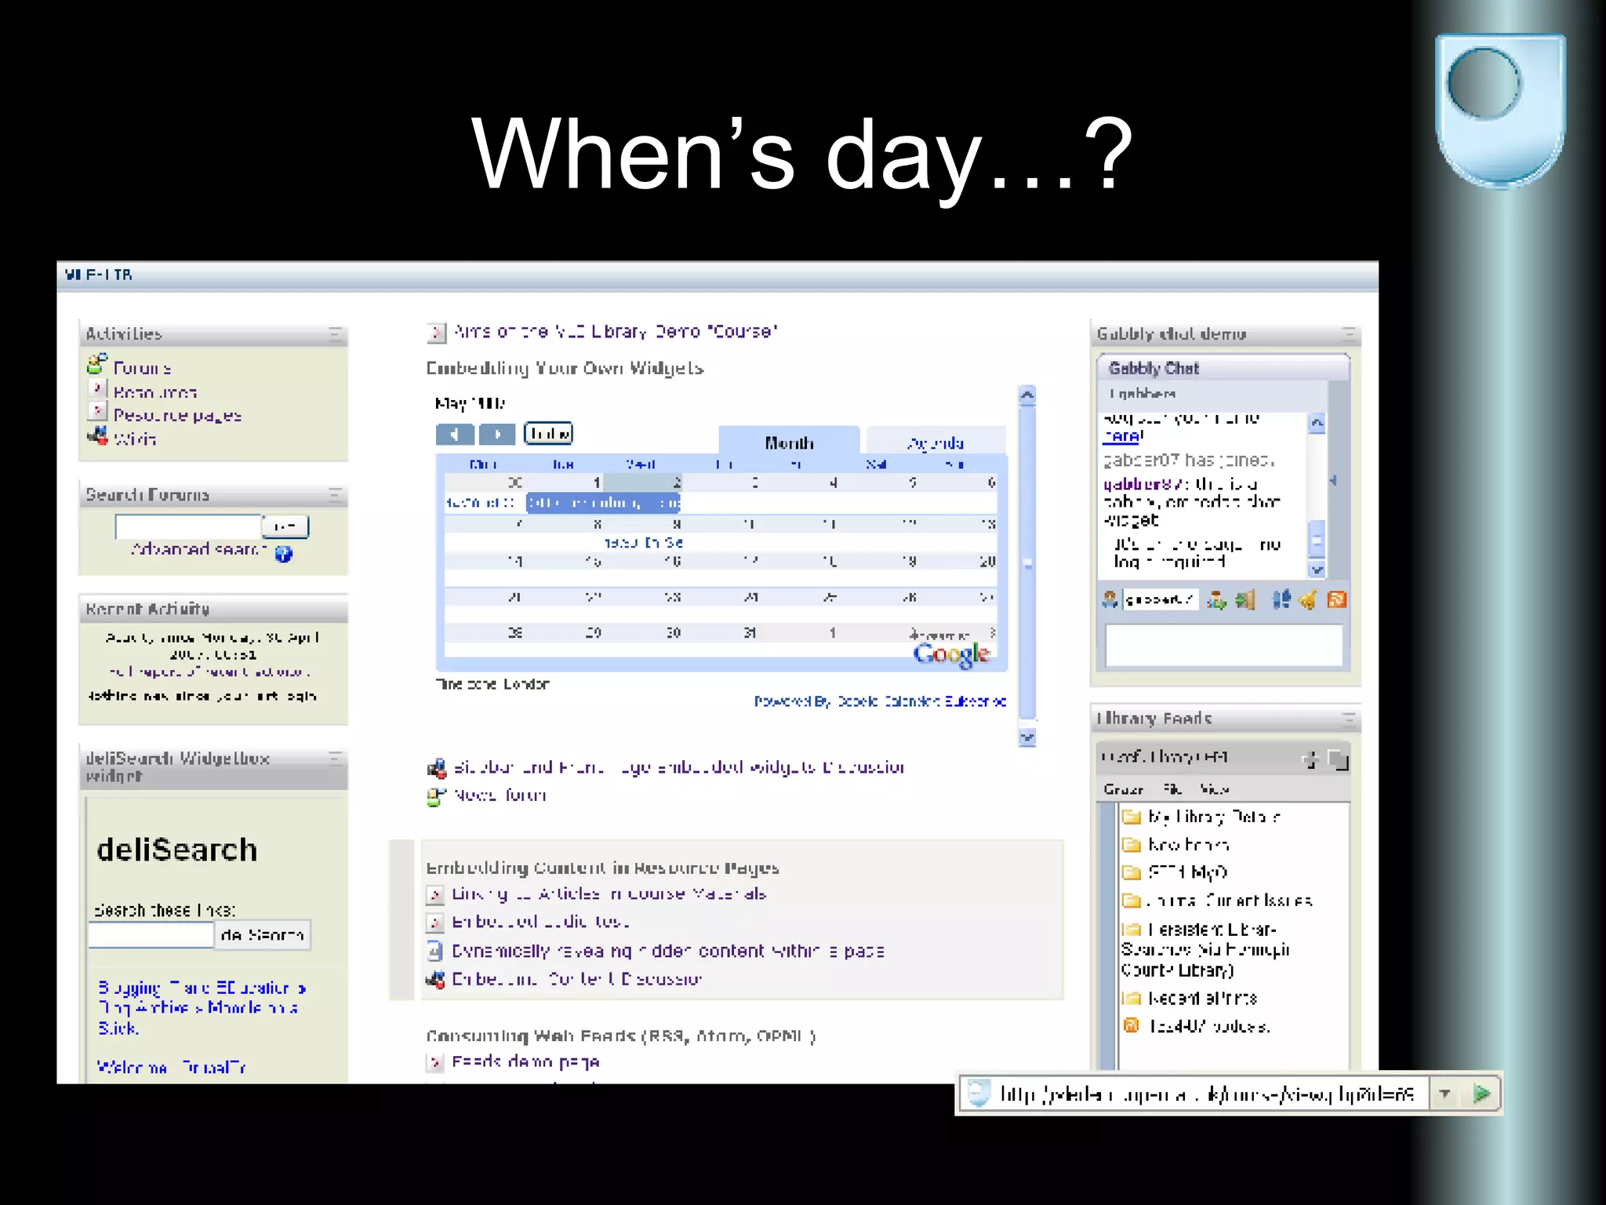Viewport: 1606px width, 1205px height.
Task: Open the full report of recent activity link
Action: pos(209,672)
